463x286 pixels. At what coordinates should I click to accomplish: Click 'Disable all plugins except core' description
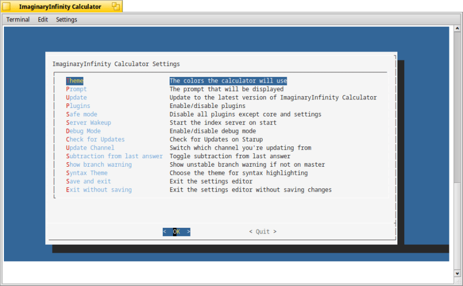coord(245,114)
